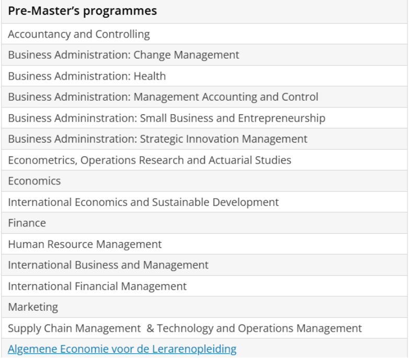Click the Economics programme row
409x358 pixels.
pyautogui.click(x=34, y=181)
